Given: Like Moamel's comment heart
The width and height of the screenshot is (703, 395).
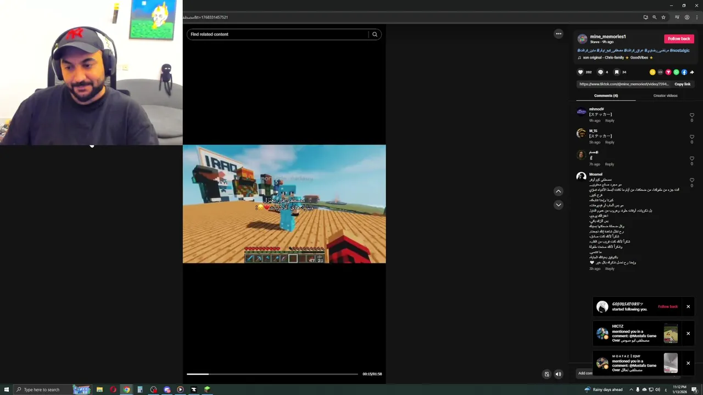Looking at the screenshot, I should [x=691, y=180].
